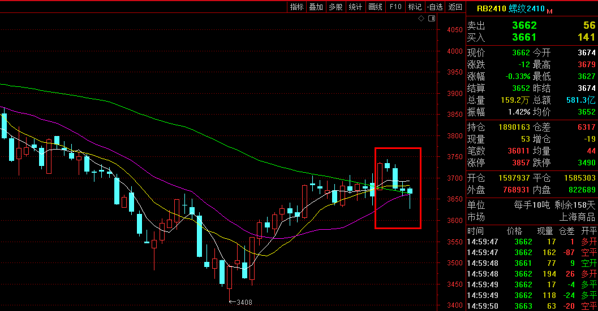The width and height of the screenshot is (598, 311).
Task: Click the 买入 buy price 3661
Action: (x=524, y=37)
